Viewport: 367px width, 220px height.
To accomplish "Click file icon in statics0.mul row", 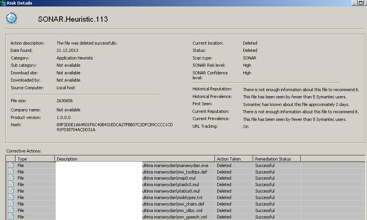I will click(11, 191).
